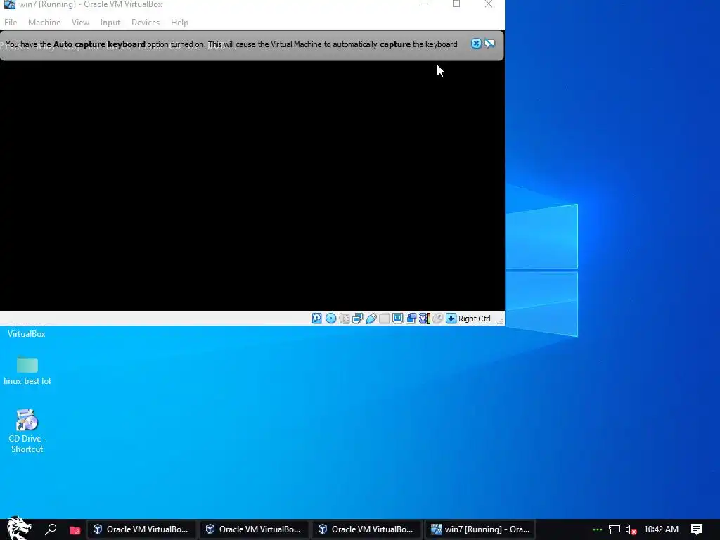Image resolution: width=720 pixels, height=540 pixels.
Task: Click the USB devices indicator icon
Action: 371,319
